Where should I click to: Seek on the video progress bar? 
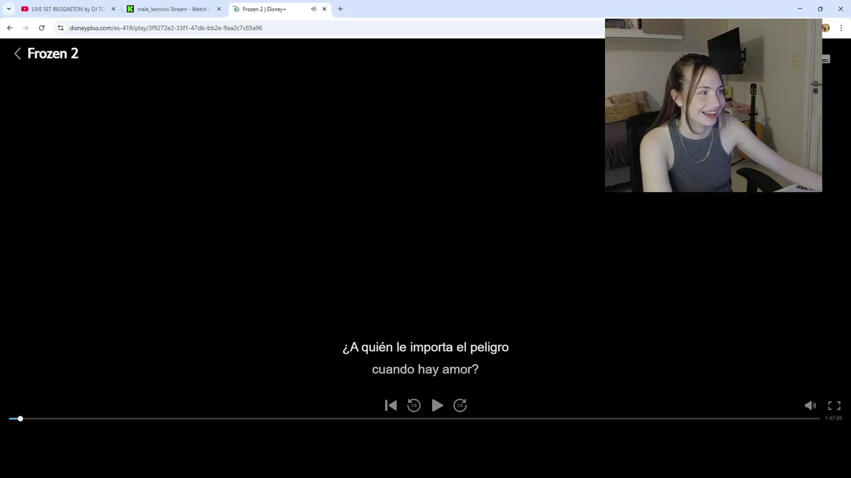(x=414, y=419)
